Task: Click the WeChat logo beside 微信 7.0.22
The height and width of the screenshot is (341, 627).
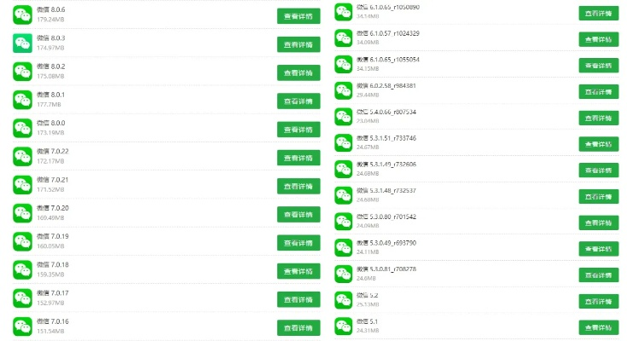Action: tap(22, 156)
